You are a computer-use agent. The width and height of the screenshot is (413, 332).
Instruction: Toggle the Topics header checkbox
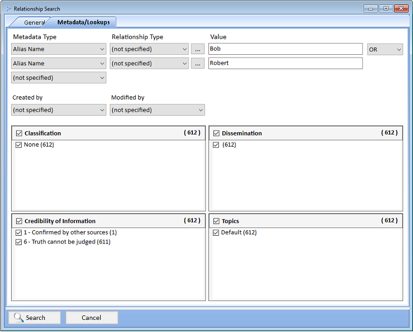[216, 221]
